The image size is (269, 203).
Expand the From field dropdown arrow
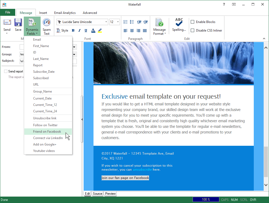(x=74, y=47)
